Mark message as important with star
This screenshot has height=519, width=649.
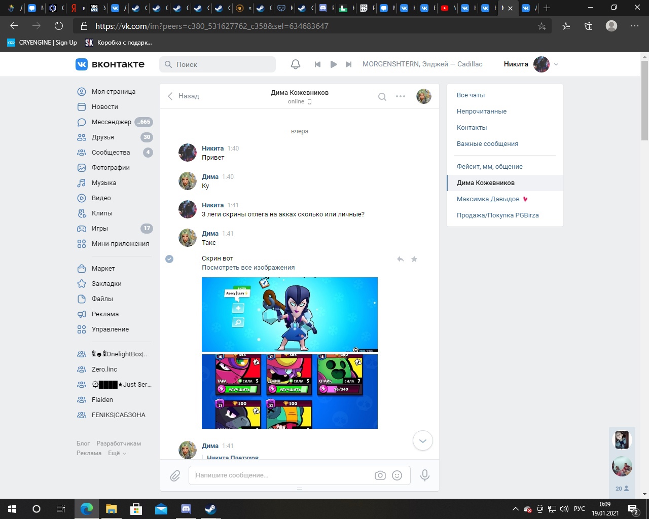(414, 259)
